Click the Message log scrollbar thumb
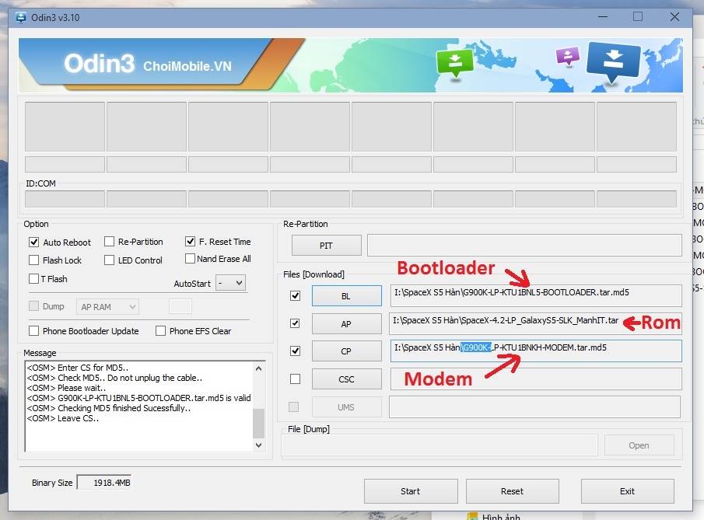The width and height of the screenshot is (704, 520). [258, 423]
